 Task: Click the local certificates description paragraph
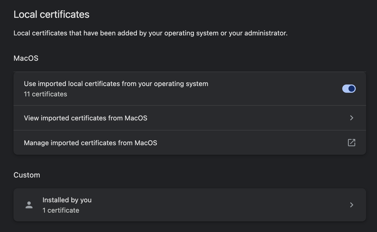point(150,33)
